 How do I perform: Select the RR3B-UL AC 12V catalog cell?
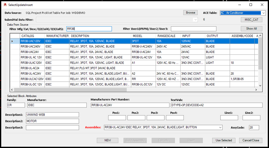pos(32,57)
